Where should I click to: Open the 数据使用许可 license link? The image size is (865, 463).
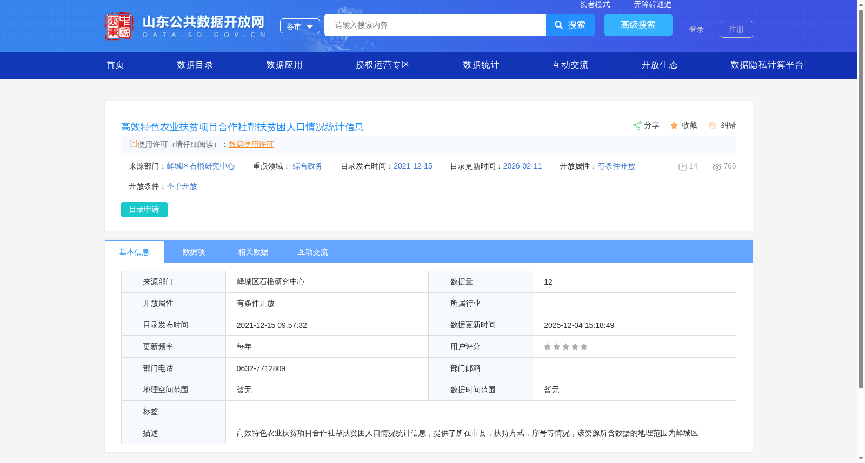pos(251,145)
